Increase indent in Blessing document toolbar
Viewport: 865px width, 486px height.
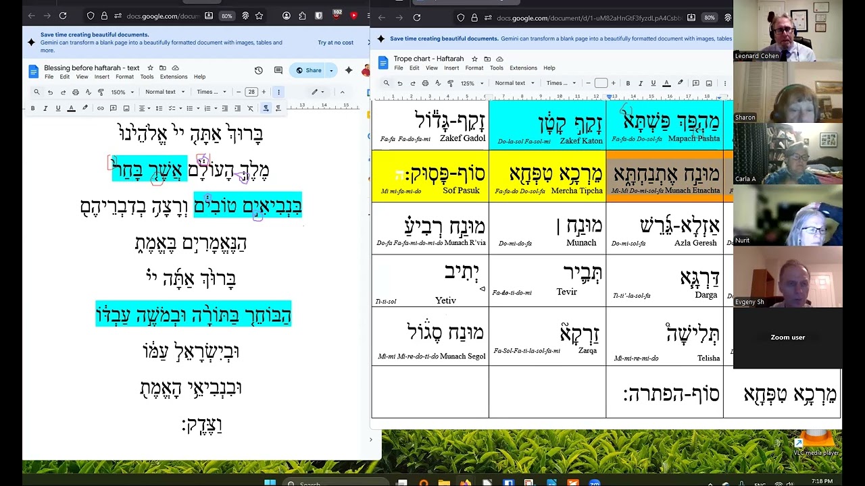(x=238, y=108)
